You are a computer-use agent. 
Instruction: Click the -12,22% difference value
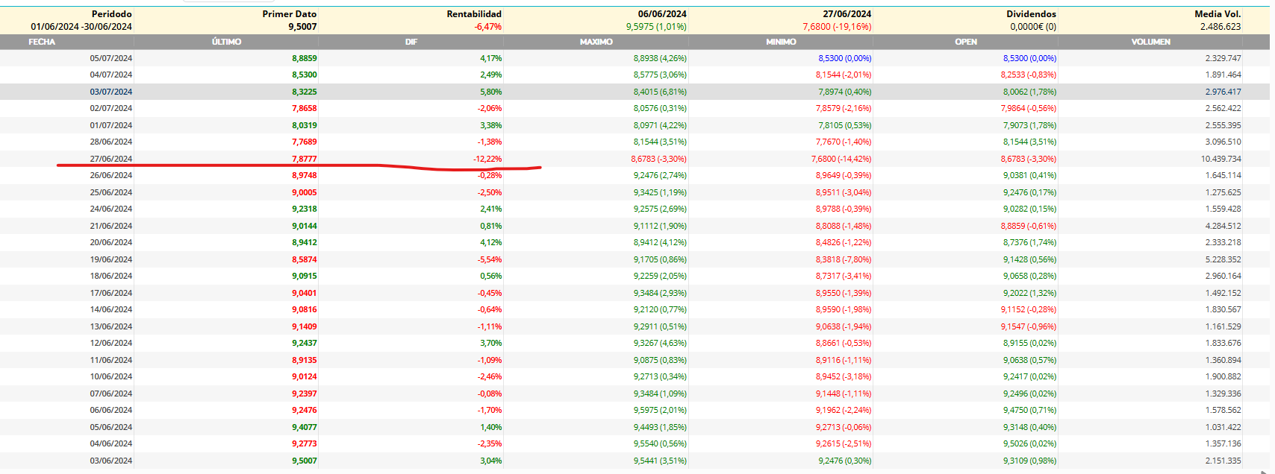487,159
